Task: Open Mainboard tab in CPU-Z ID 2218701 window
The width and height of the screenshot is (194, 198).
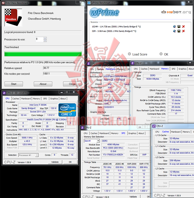Action: [26, 99]
